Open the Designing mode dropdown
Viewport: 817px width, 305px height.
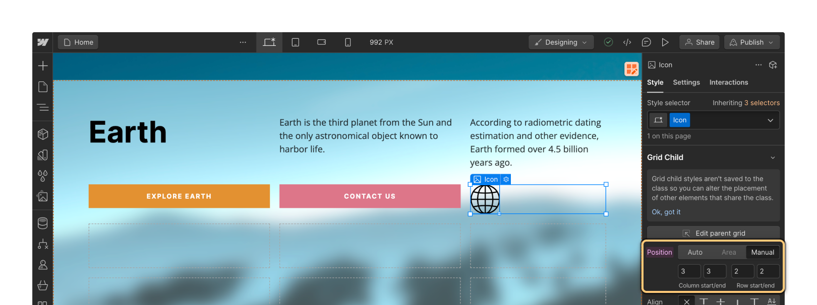point(561,42)
